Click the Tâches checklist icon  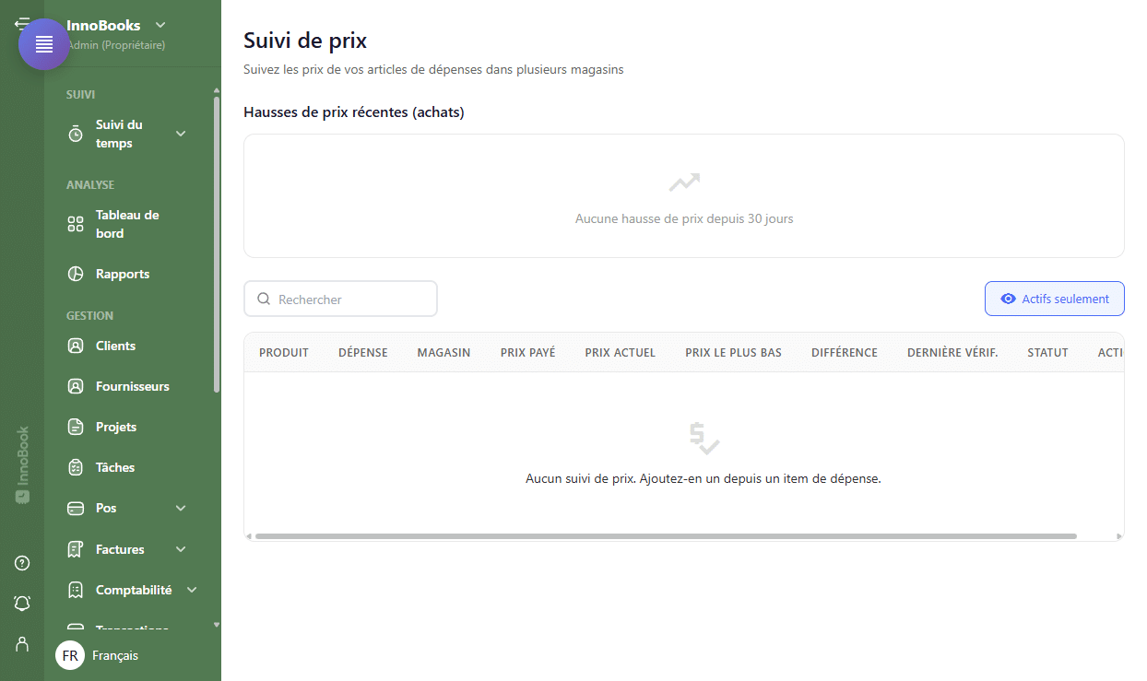click(76, 467)
